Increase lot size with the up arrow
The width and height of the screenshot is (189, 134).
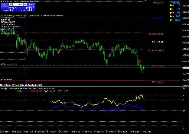tap(25, 5)
